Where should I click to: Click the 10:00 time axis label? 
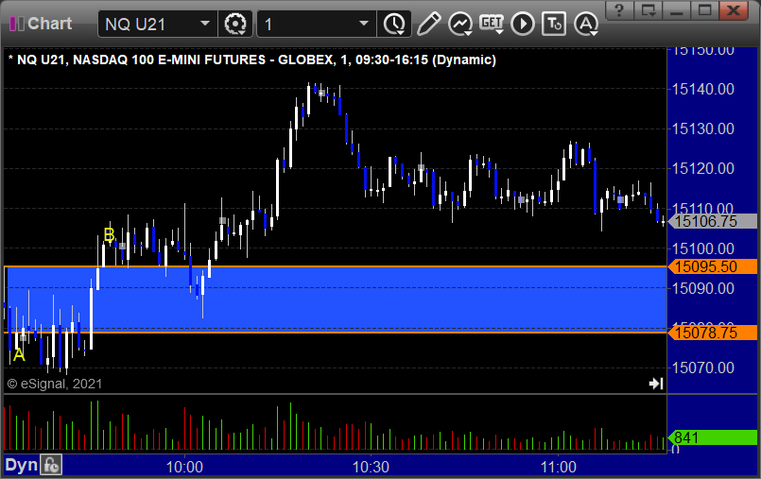click(184, 467)
